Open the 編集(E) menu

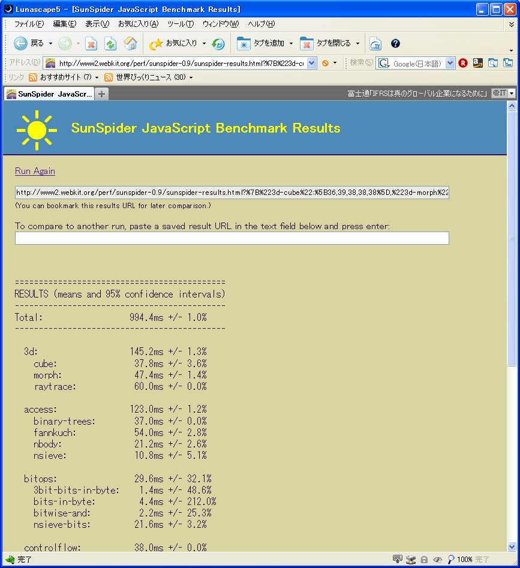[65, 24]
